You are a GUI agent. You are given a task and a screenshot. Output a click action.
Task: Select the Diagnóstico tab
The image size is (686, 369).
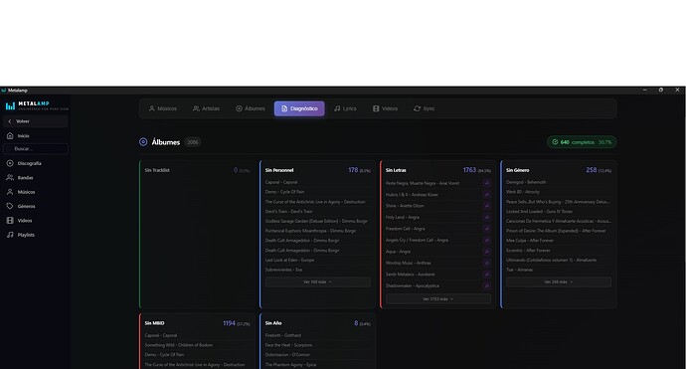pyautogui.click(x=299, y=108)
